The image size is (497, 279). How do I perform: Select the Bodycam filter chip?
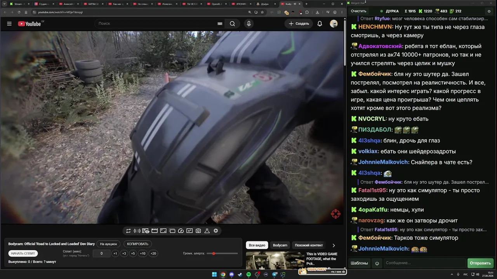pyautogui.click(x=280, y=245)
